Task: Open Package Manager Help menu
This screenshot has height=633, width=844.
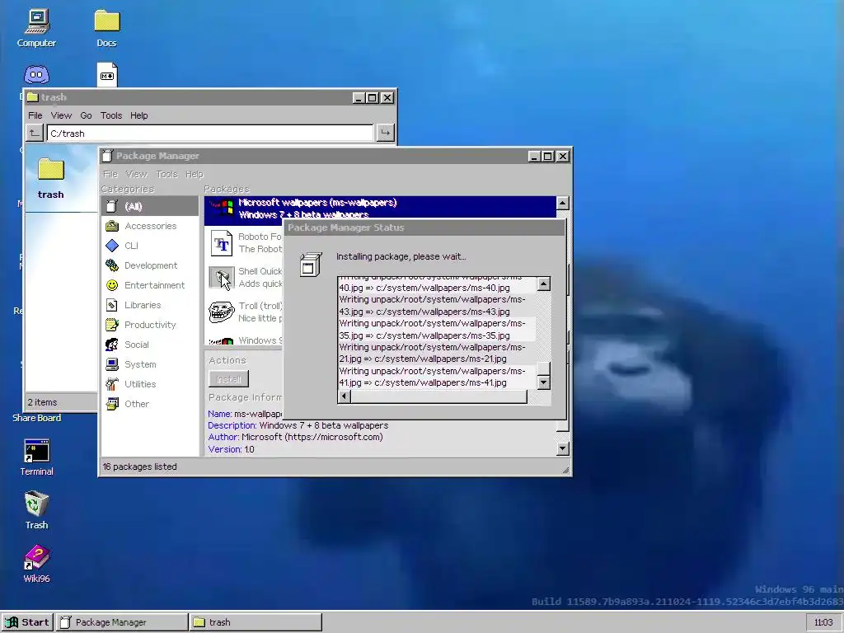Action: tap(195, 175)
